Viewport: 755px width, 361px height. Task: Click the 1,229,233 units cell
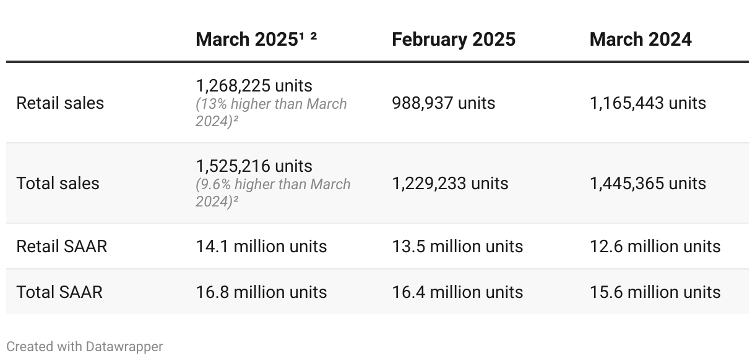coord(450,183)
